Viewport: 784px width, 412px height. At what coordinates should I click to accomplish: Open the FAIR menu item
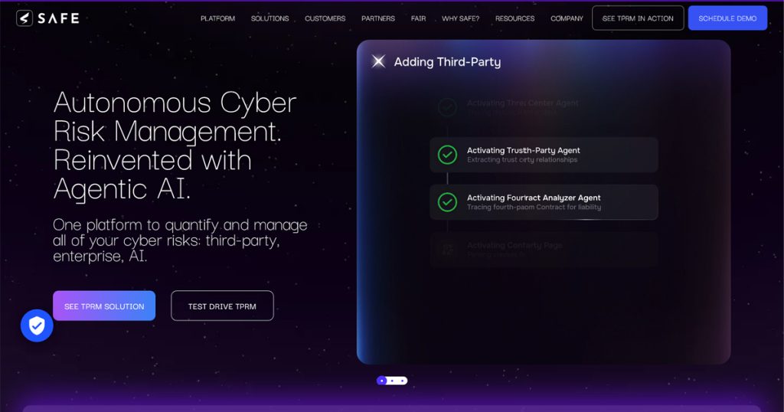click(x=419, y=18)
